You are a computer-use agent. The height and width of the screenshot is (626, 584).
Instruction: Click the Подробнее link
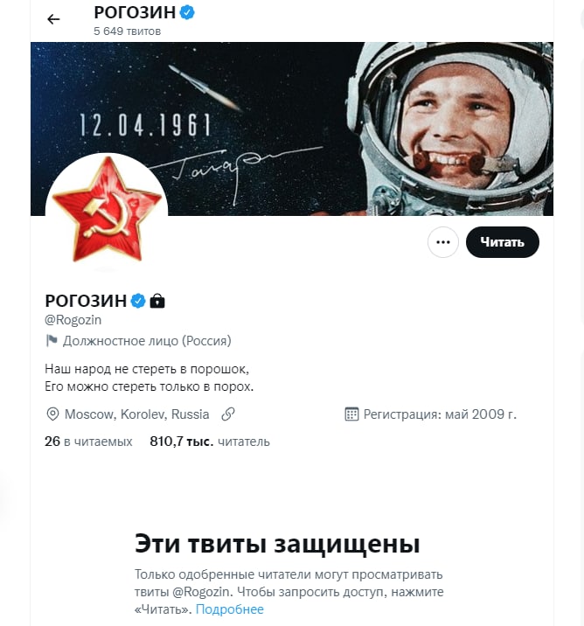230,609
